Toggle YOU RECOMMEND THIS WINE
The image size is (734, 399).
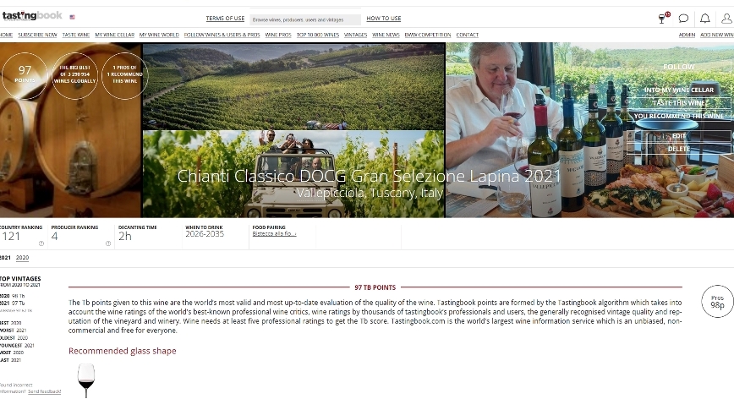pos(679,116)
